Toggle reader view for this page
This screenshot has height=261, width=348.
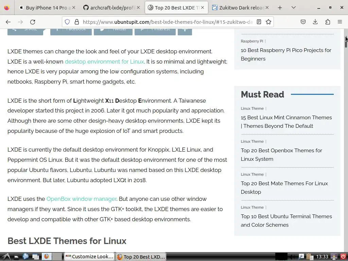[x=259, y=22]
